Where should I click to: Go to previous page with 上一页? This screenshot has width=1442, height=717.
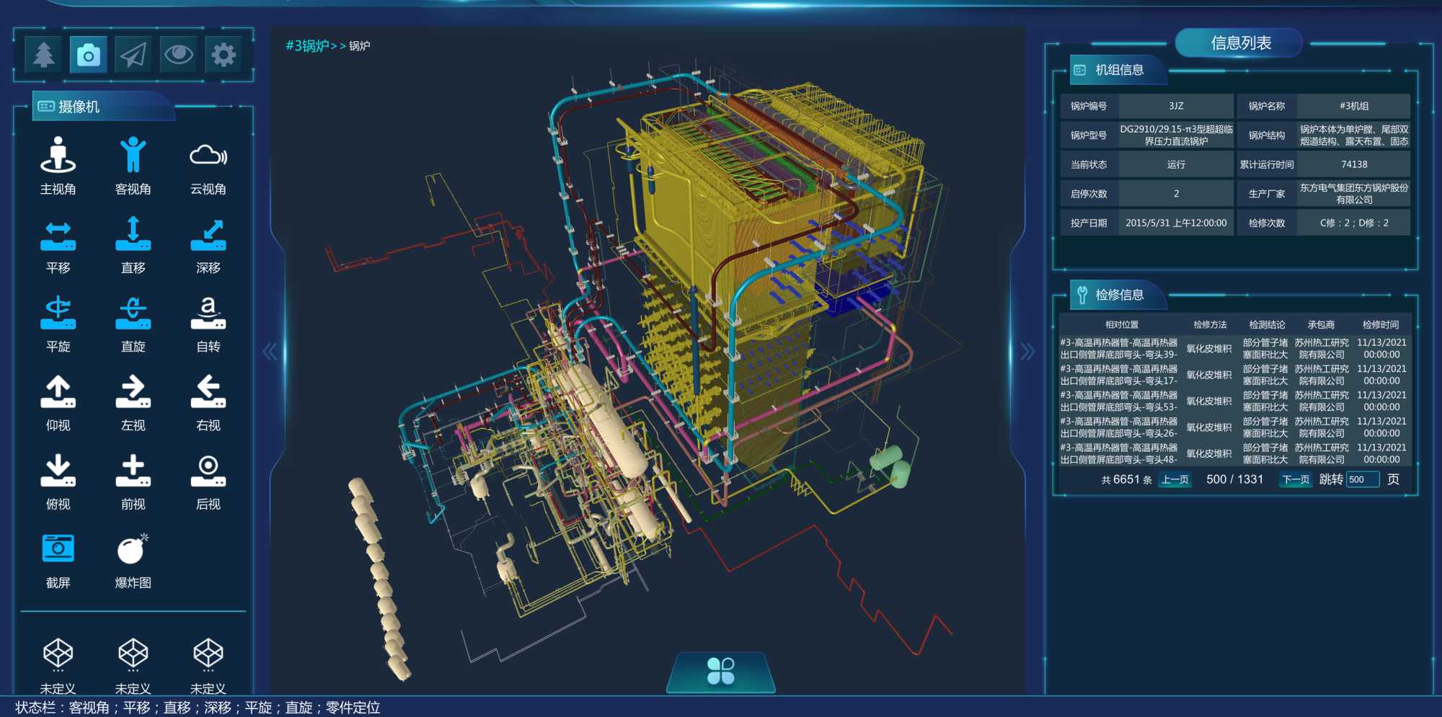[1175, 480]
